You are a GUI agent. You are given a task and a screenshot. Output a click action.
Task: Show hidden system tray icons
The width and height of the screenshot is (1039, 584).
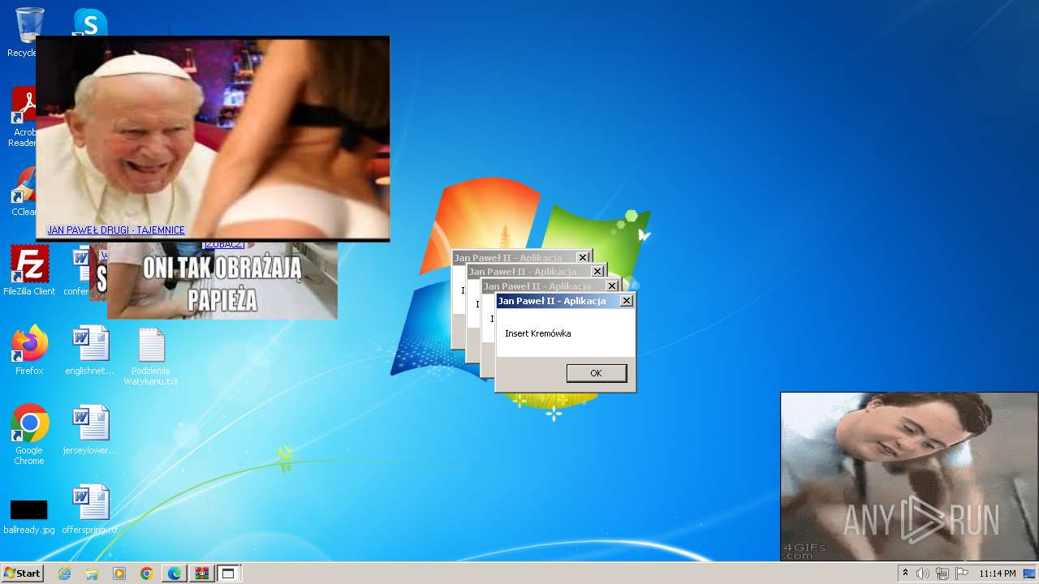click(x=905, y=573)
